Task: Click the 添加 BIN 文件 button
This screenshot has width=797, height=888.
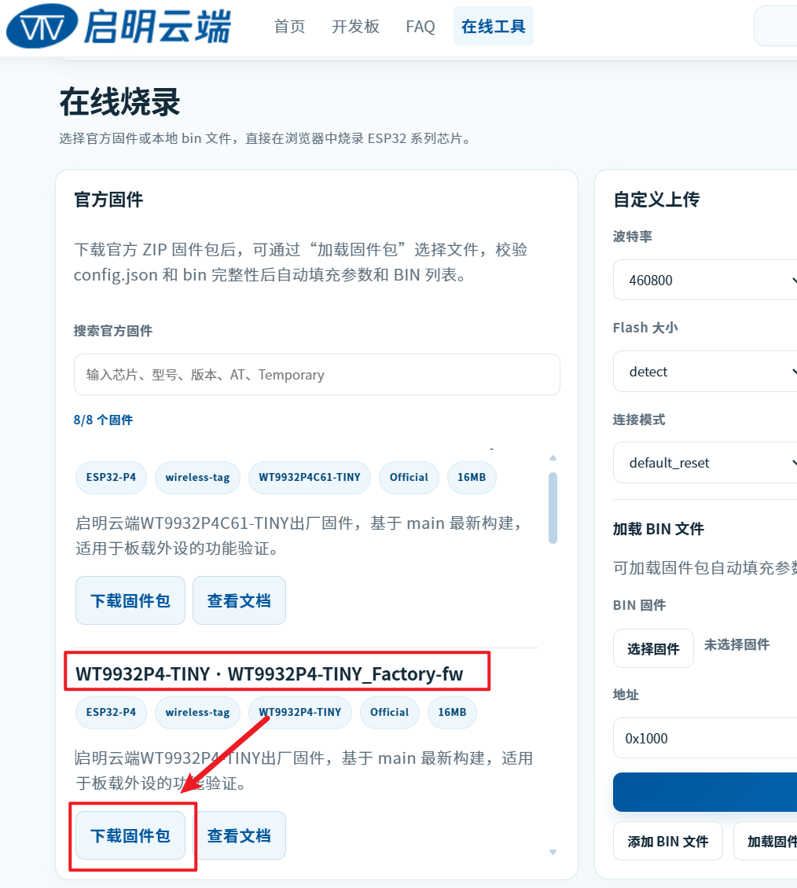Action: [668, 841]
